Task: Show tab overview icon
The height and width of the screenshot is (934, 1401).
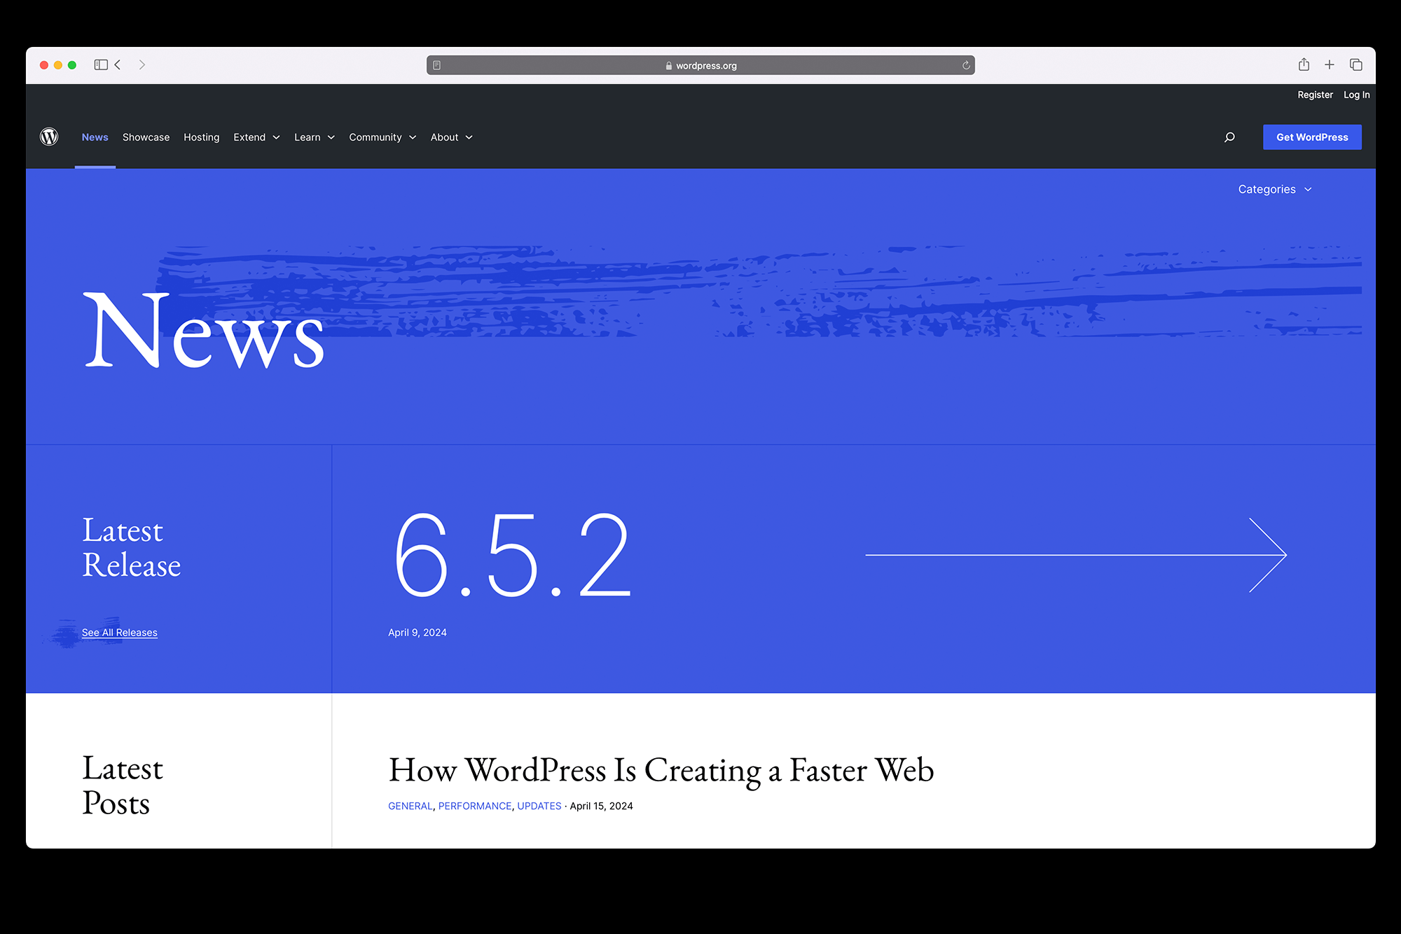Action: (1356, 65)
